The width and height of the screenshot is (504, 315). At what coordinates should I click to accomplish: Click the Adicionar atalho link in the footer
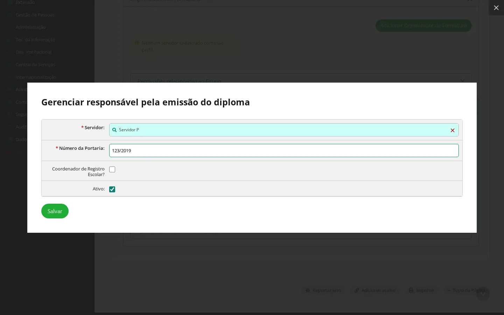click(375, 290)
